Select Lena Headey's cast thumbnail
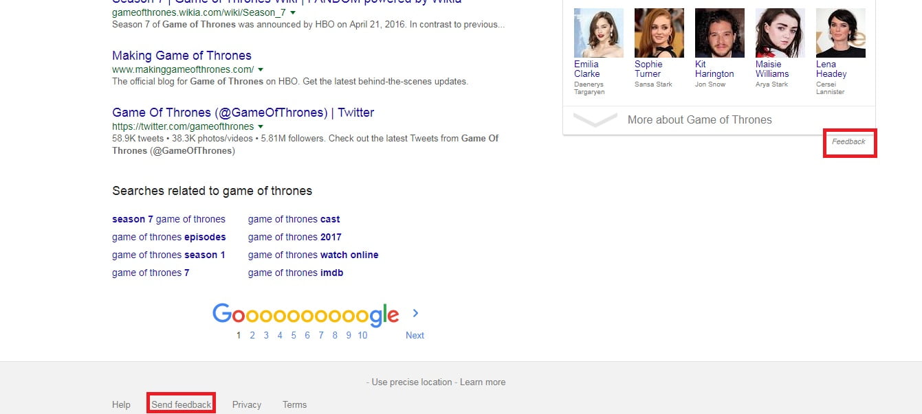Screen dimensions: 922x414 tap(840, 33)
